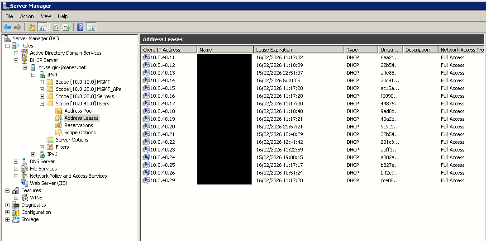The height and width of the screenshot is (241, 486).
Task: Select Scope Options in tree
Action: click(x=80, y=132)
